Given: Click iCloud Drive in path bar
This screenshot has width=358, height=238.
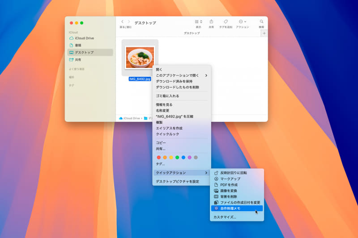Looking at the screenshot, I should pos(129,118).
